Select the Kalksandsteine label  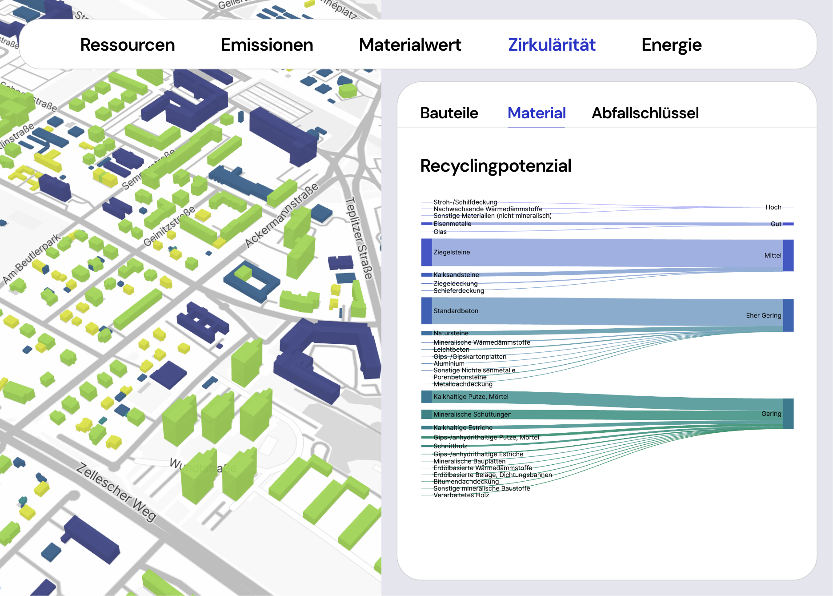pos(456,275)
